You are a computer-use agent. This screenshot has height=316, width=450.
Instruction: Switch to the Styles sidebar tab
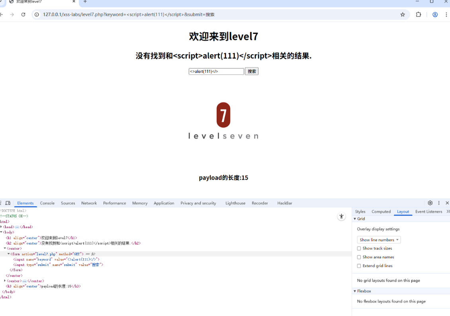(x=360, y=212)
